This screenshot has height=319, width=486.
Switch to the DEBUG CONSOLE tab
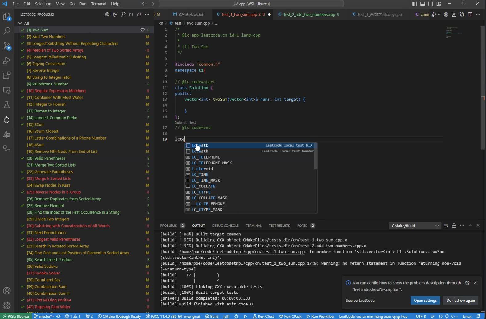225,226
